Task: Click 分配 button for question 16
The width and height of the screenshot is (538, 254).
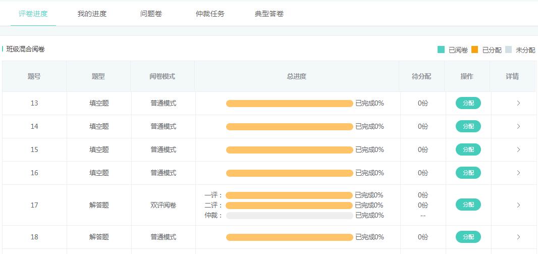Action: click(x=468, y=173)
